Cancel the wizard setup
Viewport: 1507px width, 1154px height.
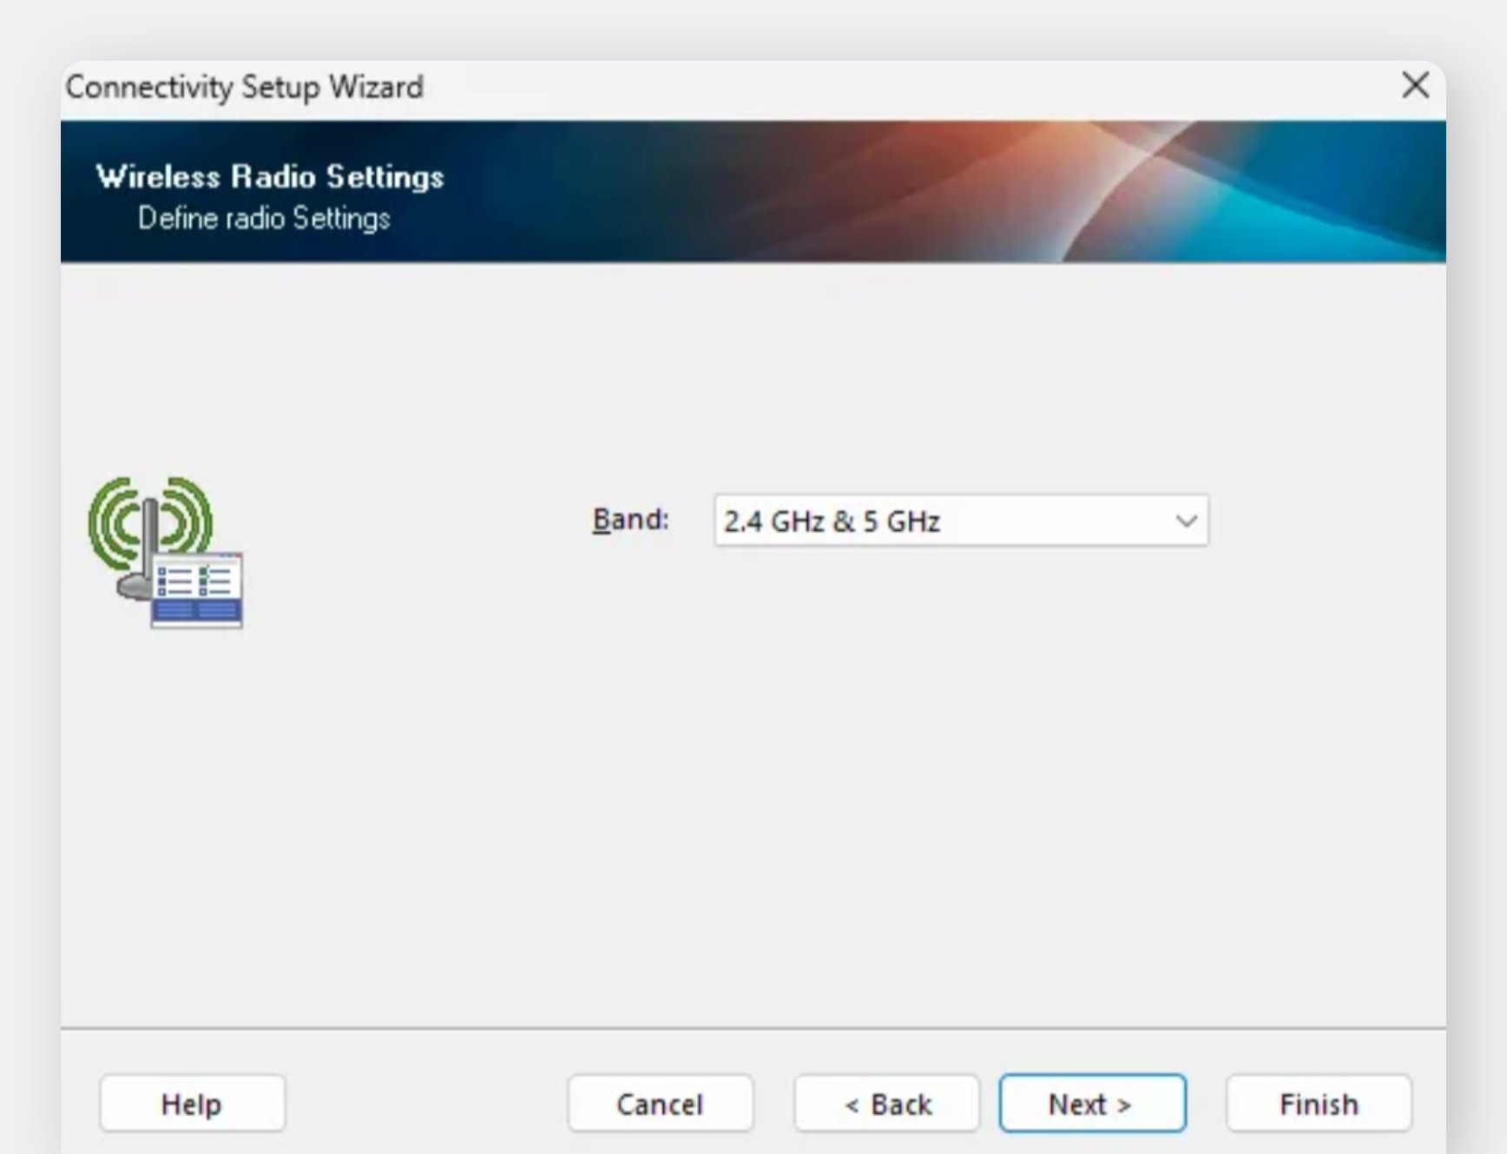point(660,1104)
